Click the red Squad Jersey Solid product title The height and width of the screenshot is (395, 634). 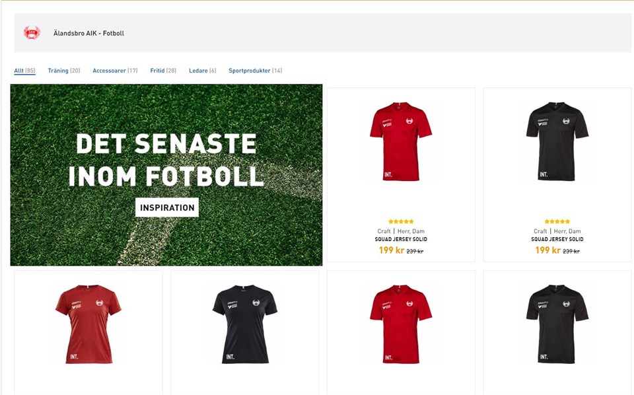click(x=401, y=240)
